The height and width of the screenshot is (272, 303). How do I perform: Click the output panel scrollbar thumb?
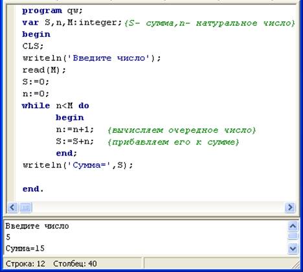click(x=293, y=236)
